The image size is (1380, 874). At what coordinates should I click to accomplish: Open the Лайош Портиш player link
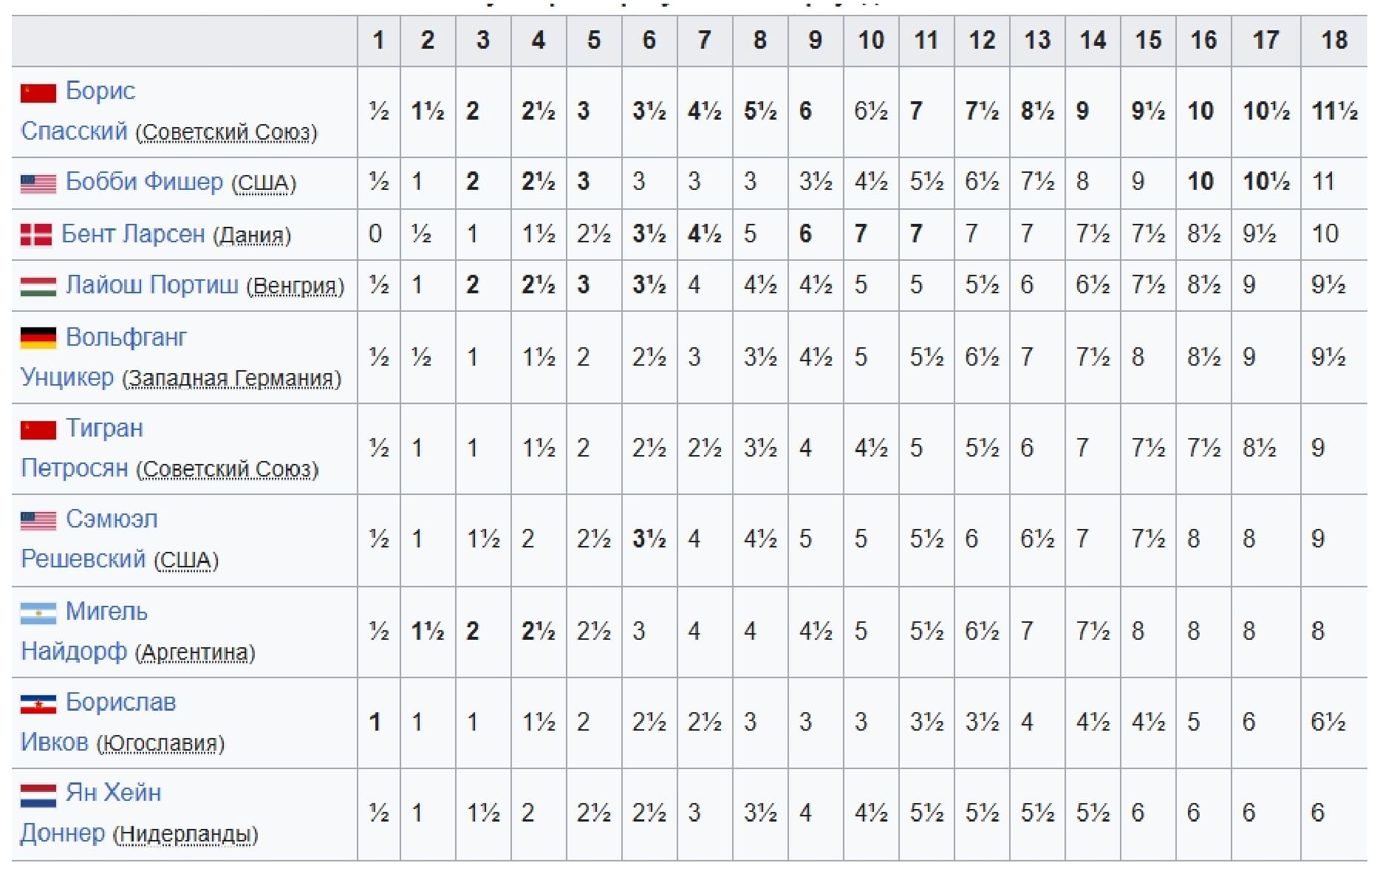click(152, 285)
